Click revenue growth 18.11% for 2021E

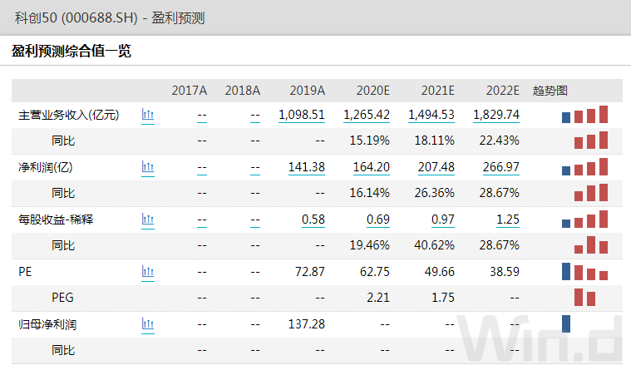[434, 141]
